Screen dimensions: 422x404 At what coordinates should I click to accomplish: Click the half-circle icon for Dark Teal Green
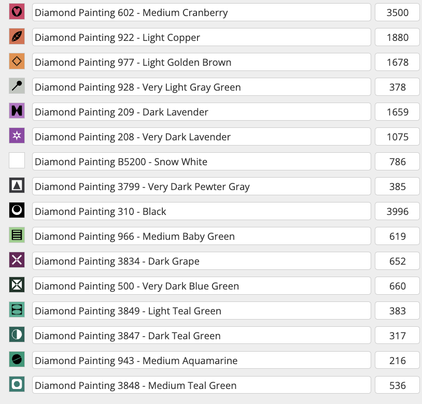point(17,336)
